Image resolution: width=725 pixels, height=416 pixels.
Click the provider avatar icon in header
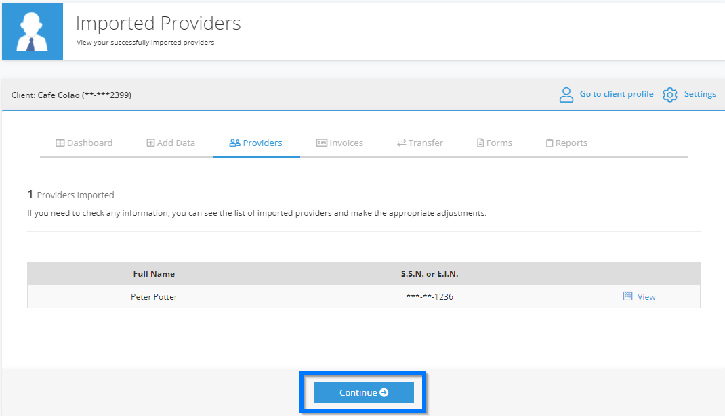coord(33,32)
